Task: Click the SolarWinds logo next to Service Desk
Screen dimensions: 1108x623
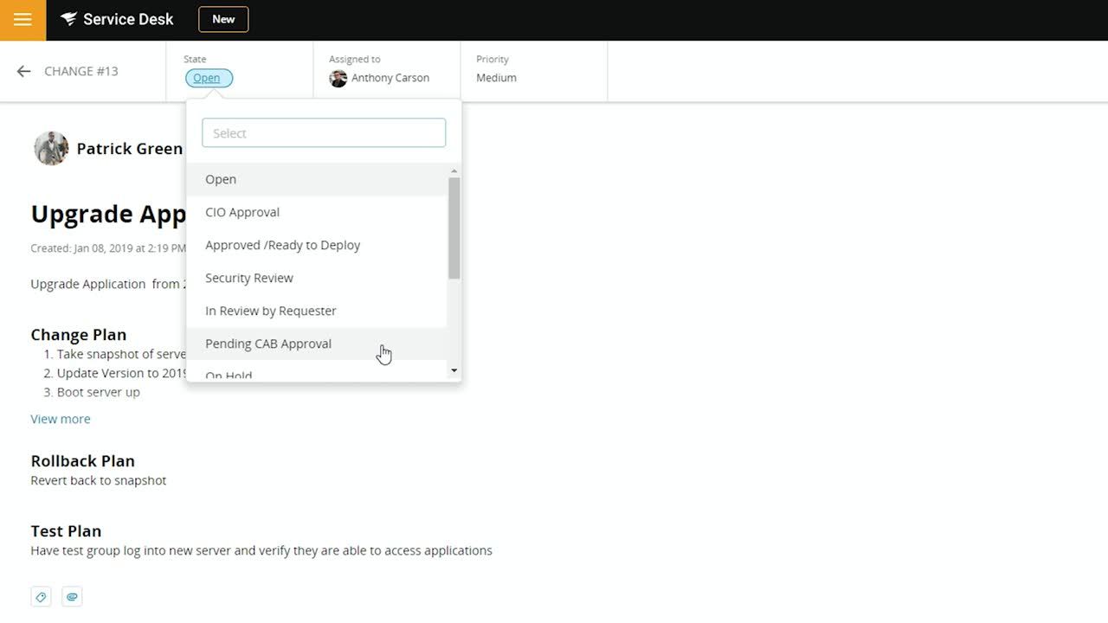Action: [69, 18]
